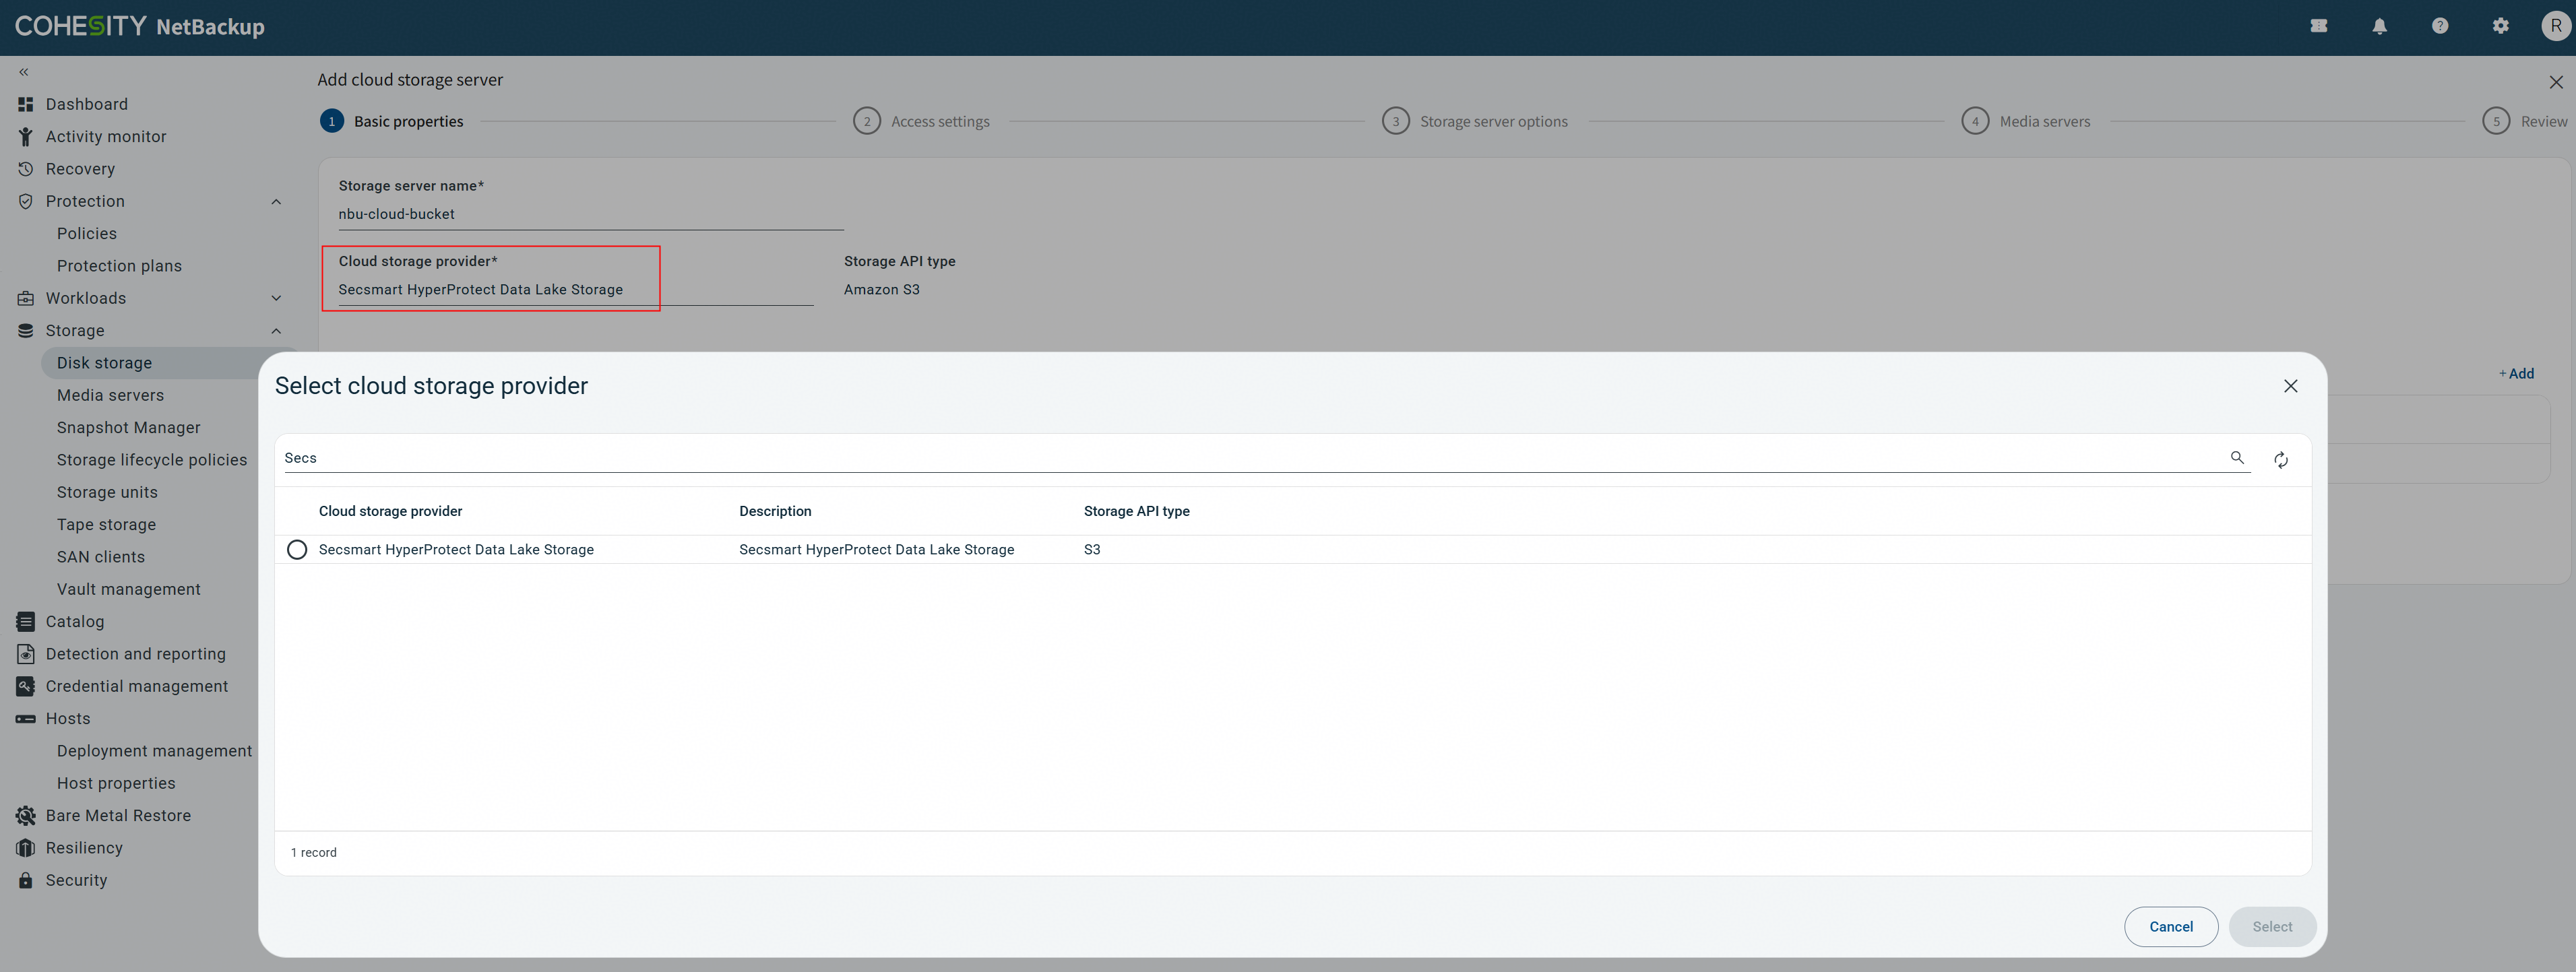Image resolution: width=2576 pixels, height=972 pixels.
Task: Click the Add link
Action: [x=2516, y=374]
